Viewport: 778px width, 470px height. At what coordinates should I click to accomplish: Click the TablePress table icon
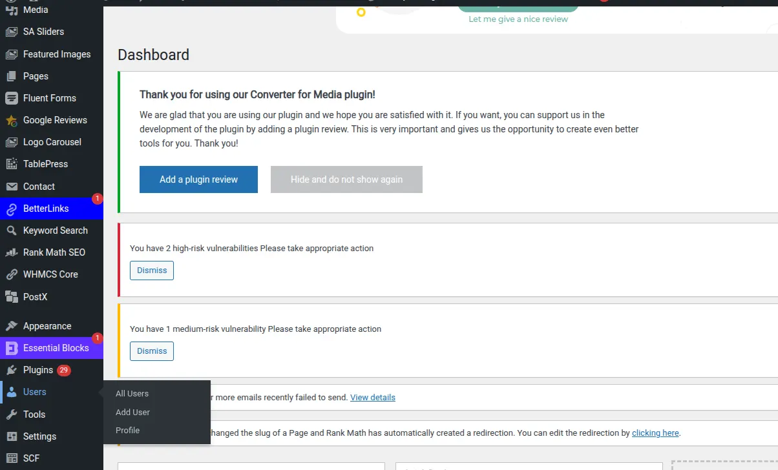[x=11, y=164]
